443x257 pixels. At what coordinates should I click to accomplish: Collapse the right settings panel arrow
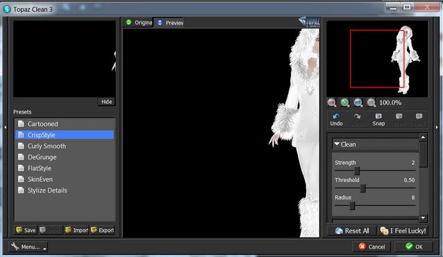point(437,127)
